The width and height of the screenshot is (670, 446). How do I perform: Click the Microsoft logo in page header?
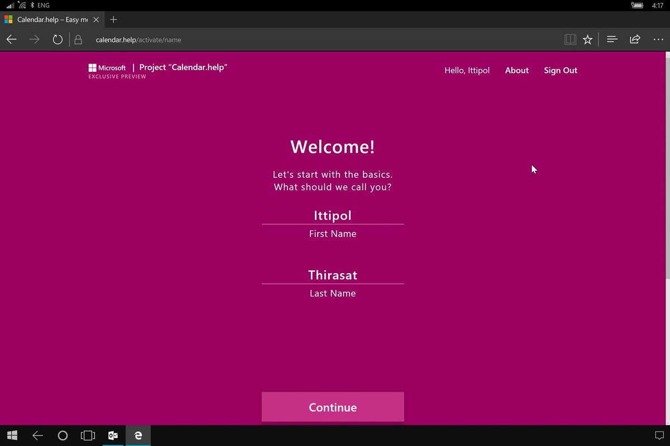coord(107,68)
